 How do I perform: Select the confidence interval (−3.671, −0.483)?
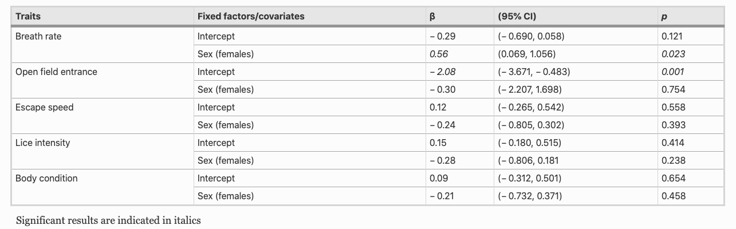pyautogui.click(x=534, y=72)
